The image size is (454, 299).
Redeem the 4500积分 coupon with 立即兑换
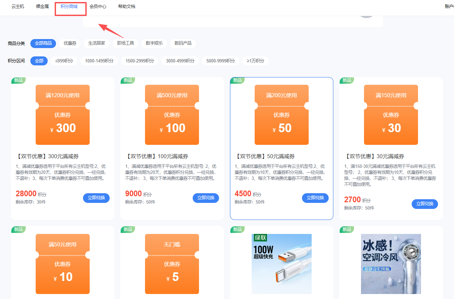click(315, 198)
